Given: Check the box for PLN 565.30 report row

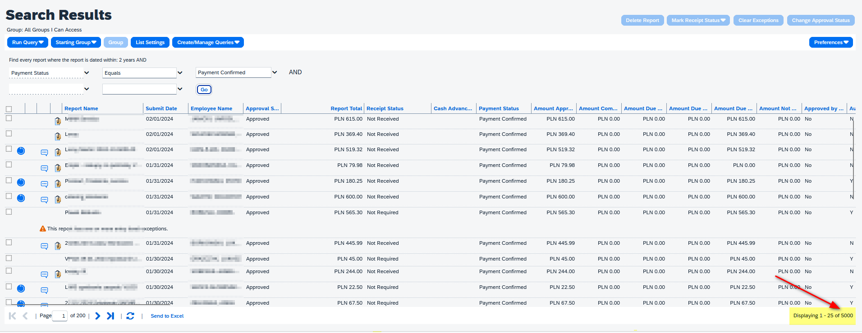Looking at the screenshot, I should pos(9,211).
